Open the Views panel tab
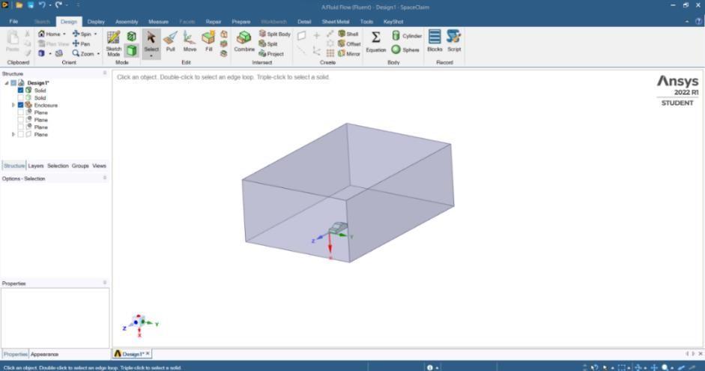The height and width of the screenshot is (371, 705). (99, 166)
